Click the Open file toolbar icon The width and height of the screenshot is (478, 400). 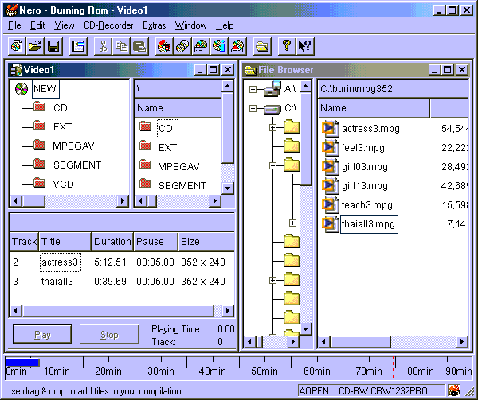35,46
